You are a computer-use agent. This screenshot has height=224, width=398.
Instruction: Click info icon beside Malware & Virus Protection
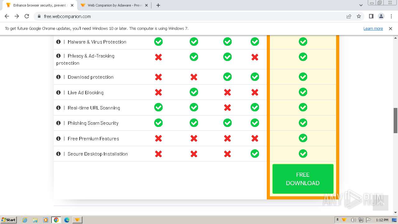click(x=58, y=41)
